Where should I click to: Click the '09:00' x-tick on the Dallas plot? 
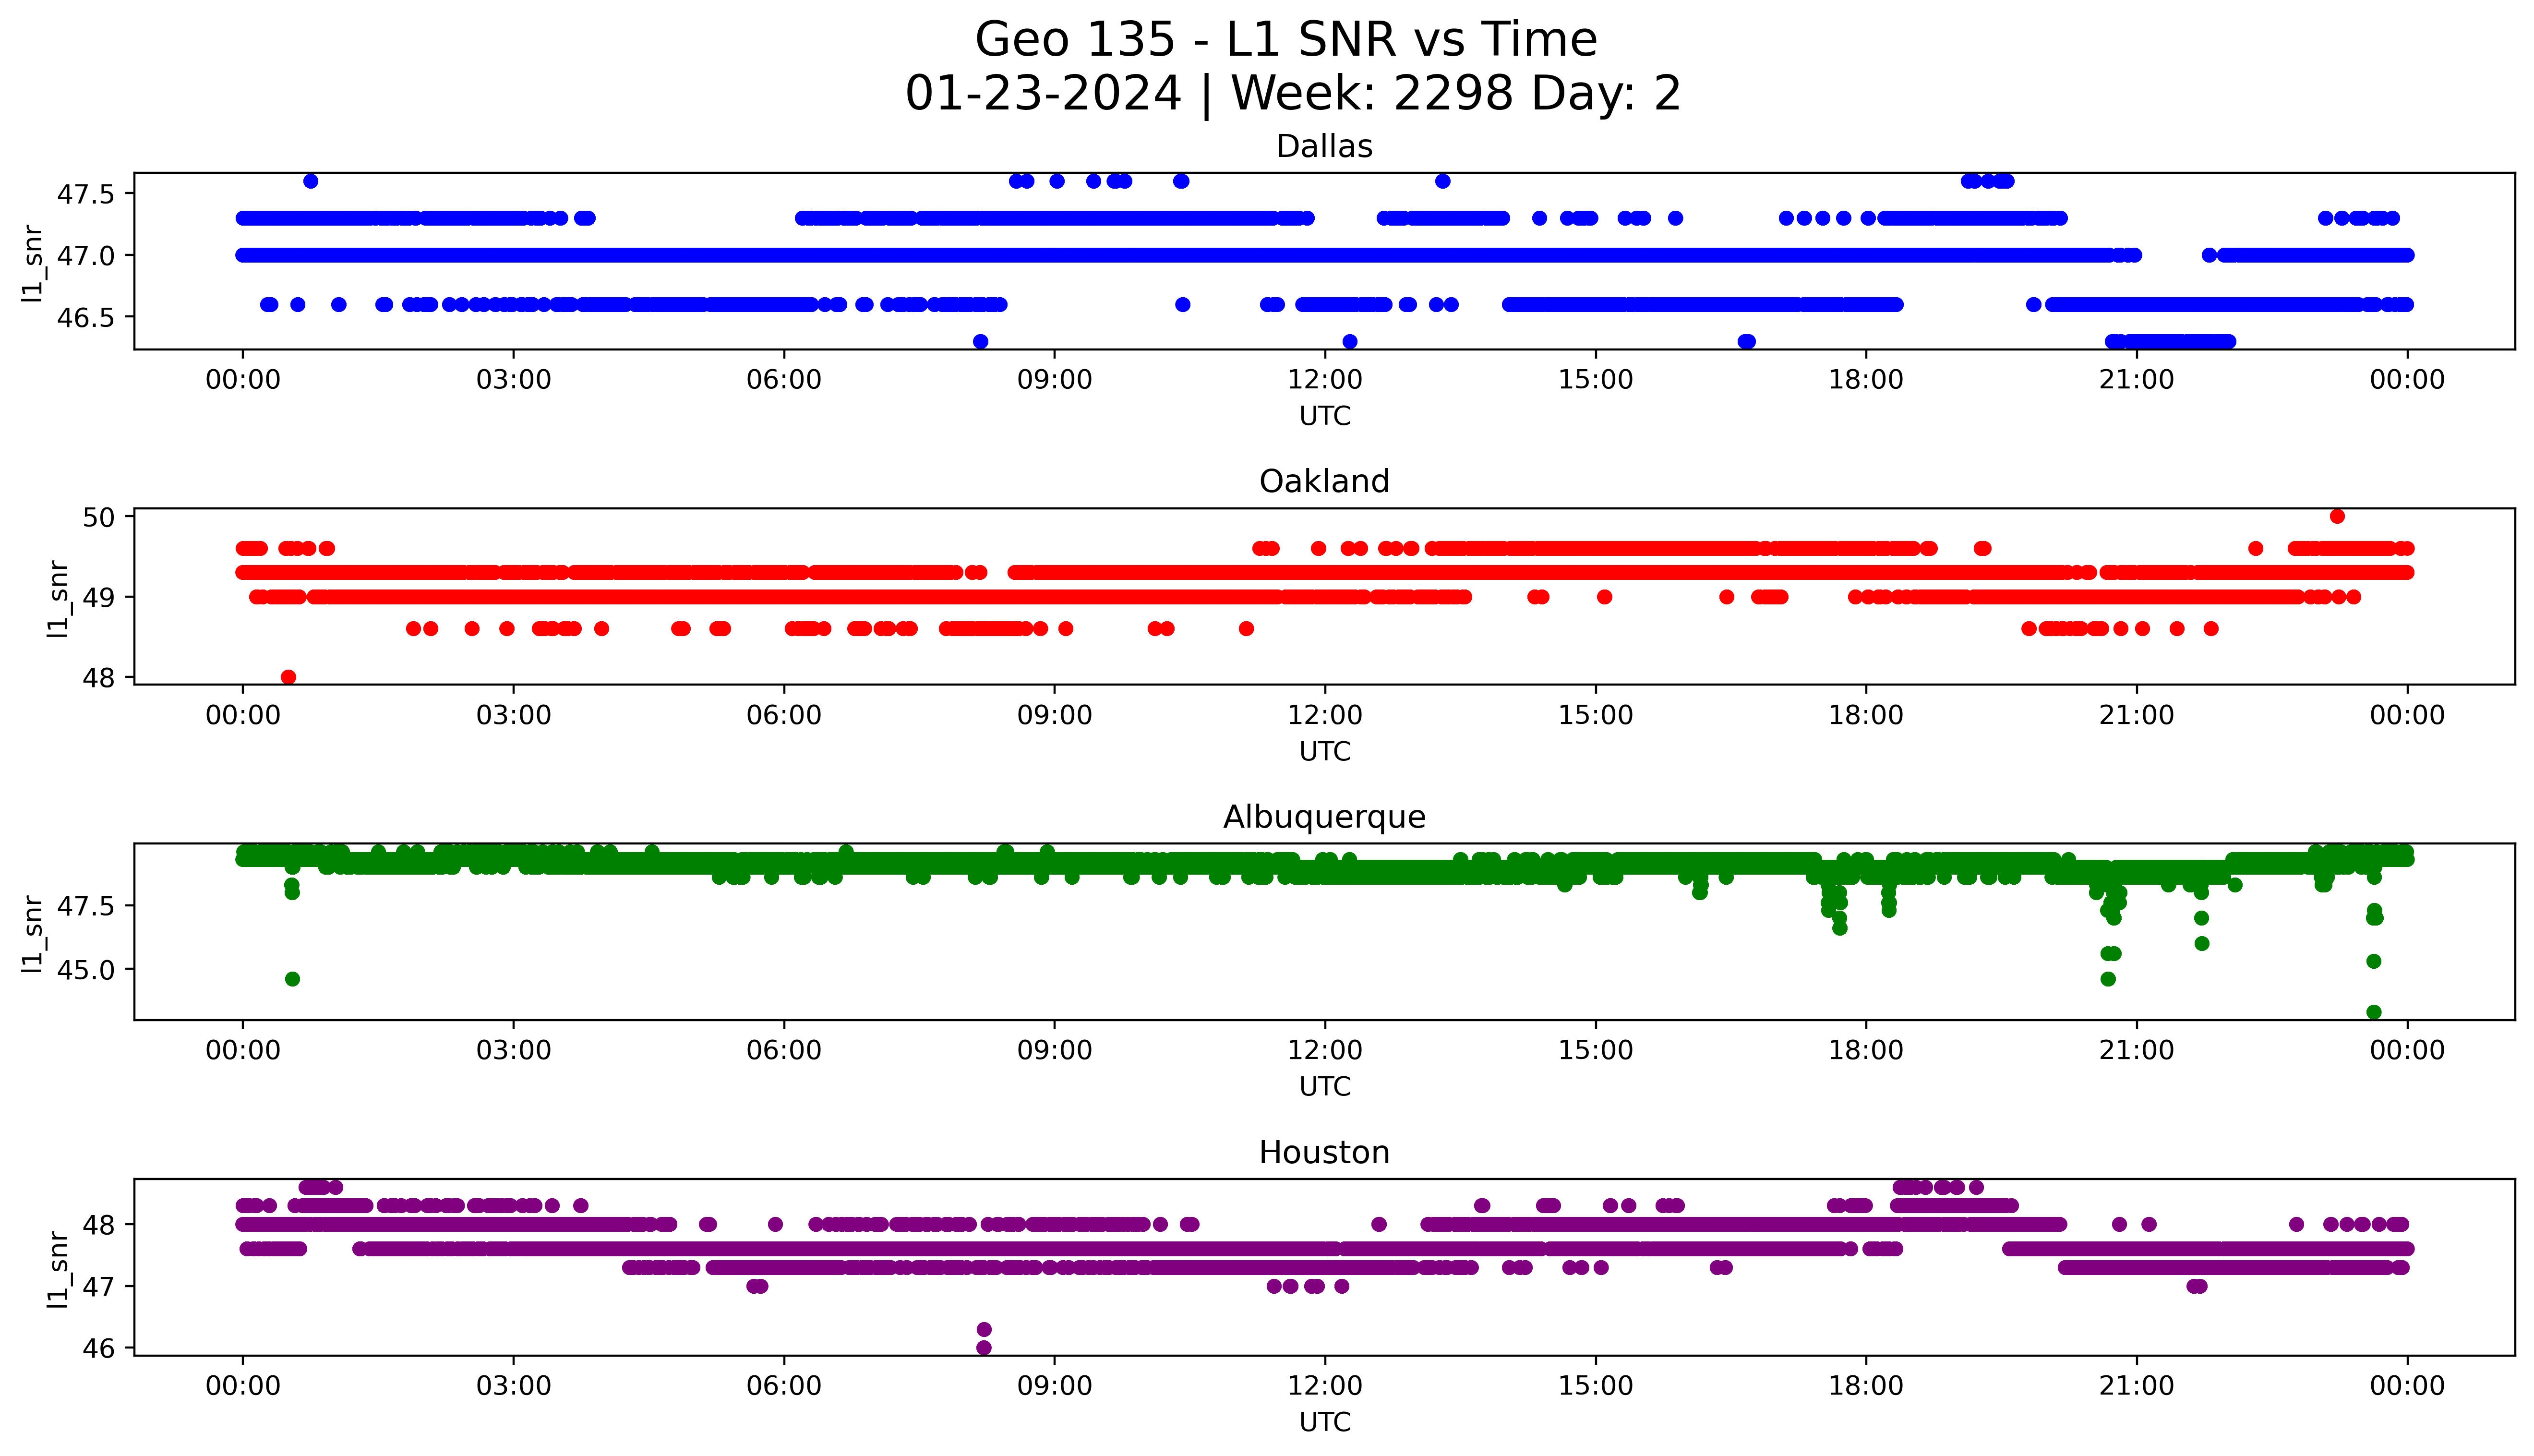point(1055,380)
